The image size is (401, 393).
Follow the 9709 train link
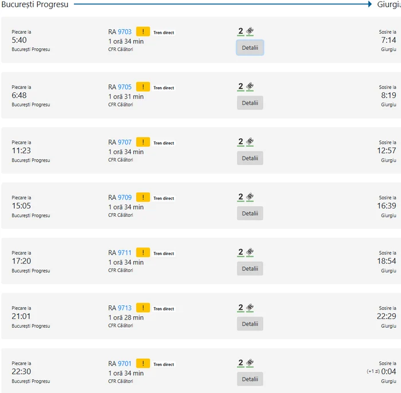coord(125,198)
